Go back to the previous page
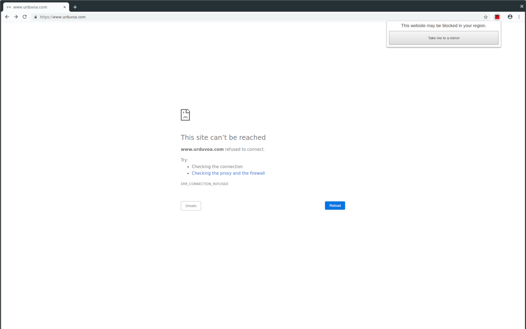The height and width of the screenshot is (329, 526). pyautogui.click(x=7, y=17)
